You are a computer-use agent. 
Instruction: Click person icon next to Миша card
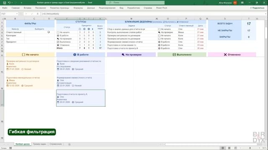click(8, 80)
